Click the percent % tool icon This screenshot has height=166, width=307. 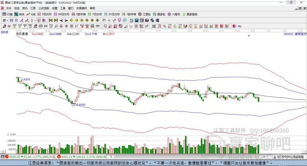165,26
